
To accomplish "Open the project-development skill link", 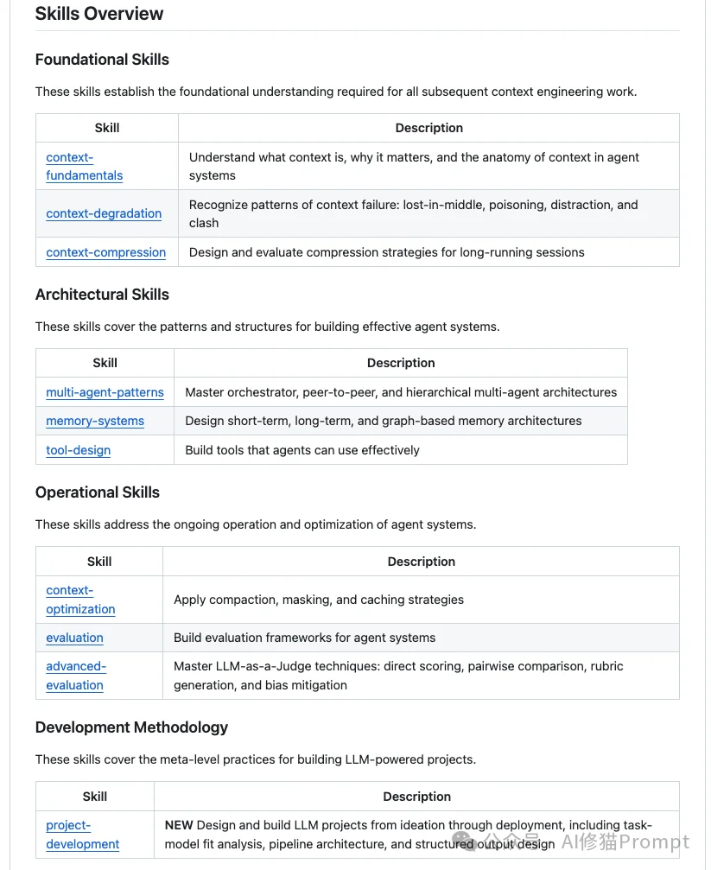I will pyautogui.click(x=82, y=835).
